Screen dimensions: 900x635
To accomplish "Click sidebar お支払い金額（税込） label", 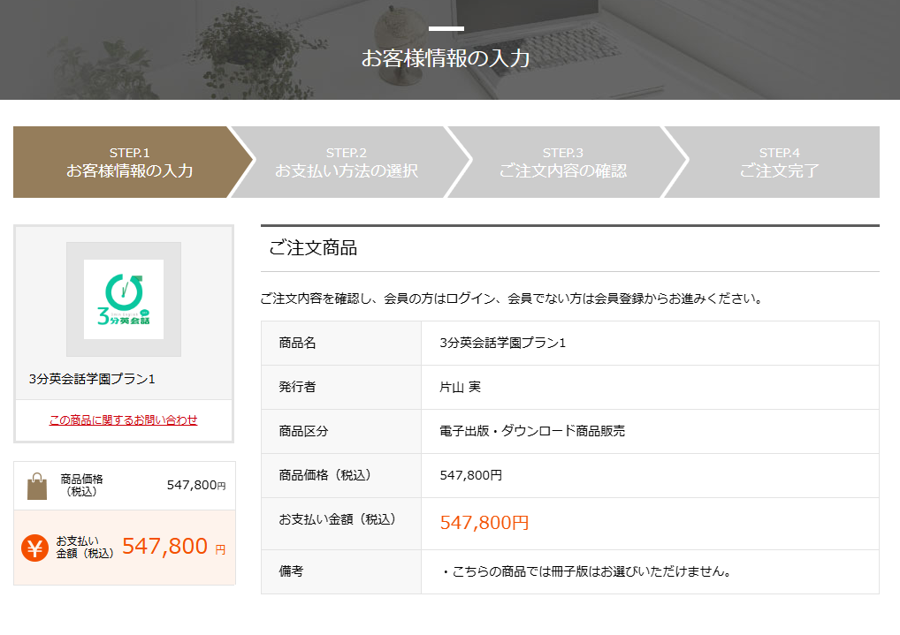I will (85, 548).
